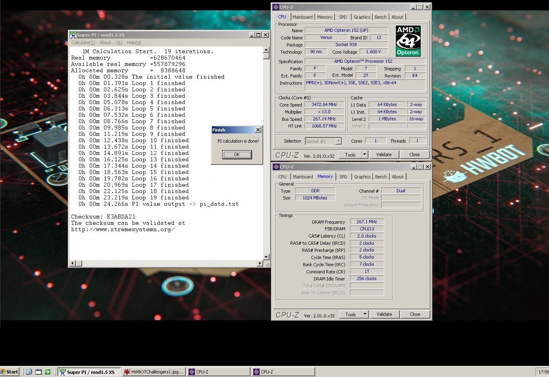Image resolution: width=549 pixels, height=377 pixels.
Task: Switch to Super PI taskbar button
Action: (89, 372)
